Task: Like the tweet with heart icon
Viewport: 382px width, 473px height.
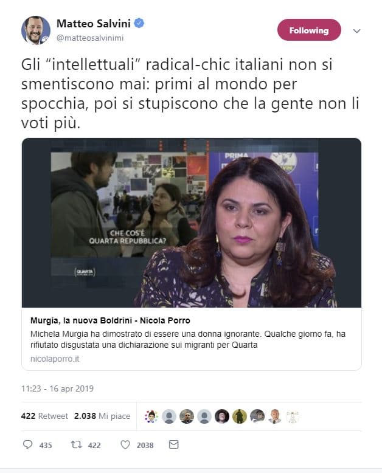Action: (x=125, y=444)
